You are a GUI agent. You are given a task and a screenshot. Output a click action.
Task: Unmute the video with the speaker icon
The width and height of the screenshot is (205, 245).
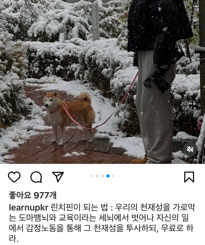pyautogui.click(x=190, y=149)
